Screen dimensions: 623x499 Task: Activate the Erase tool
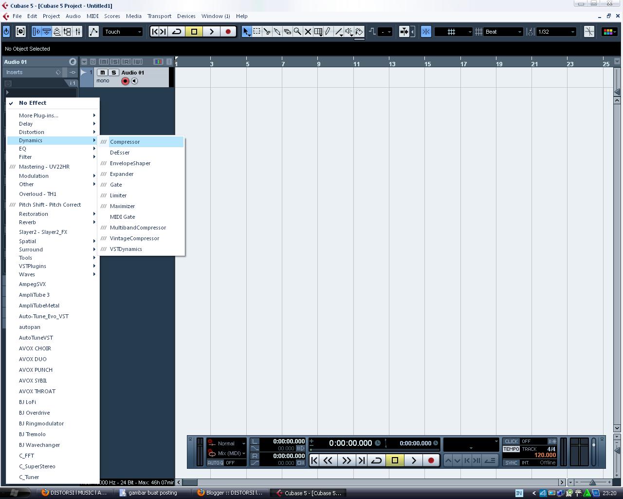(287, 32)
